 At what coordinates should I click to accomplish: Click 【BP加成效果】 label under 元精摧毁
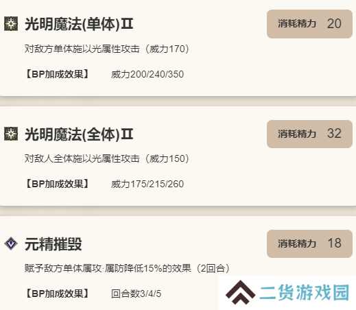click(x=57, y=294)
